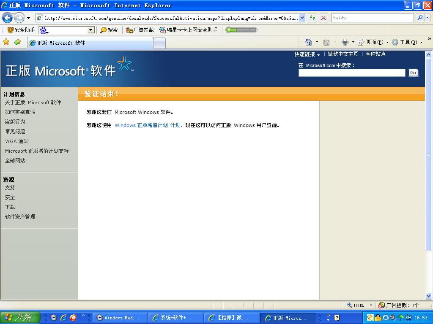
Task: Click the third quick launch icon
Action: coord(73,318)
